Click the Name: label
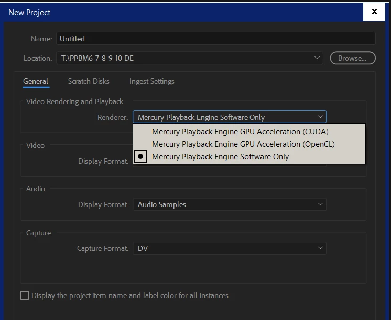391x320 pixels. point(41,39)
